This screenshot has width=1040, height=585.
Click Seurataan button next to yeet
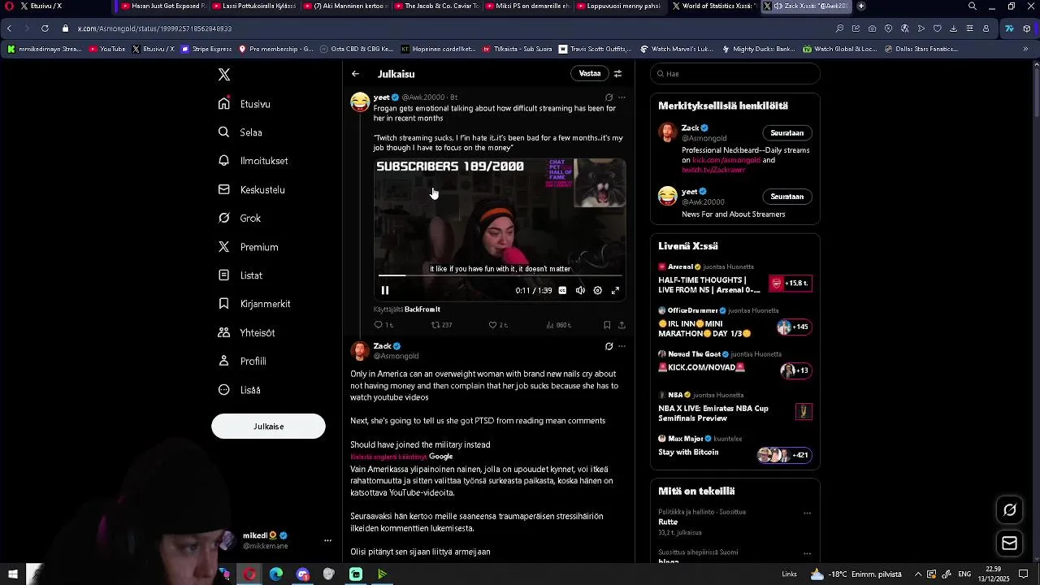click(786, 197)
